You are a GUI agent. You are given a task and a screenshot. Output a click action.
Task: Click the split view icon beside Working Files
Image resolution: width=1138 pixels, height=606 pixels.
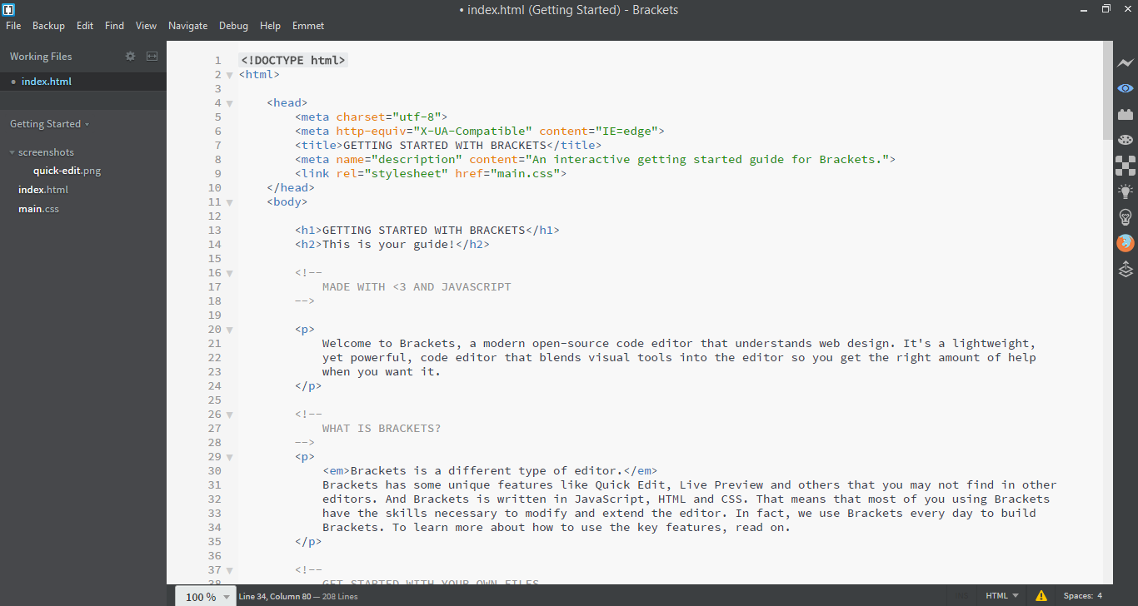[152, 56]
